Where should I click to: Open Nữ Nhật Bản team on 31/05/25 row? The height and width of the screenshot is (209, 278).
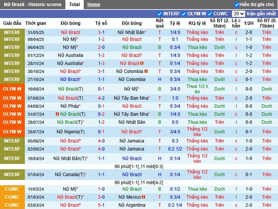click(x=132, y=32)
